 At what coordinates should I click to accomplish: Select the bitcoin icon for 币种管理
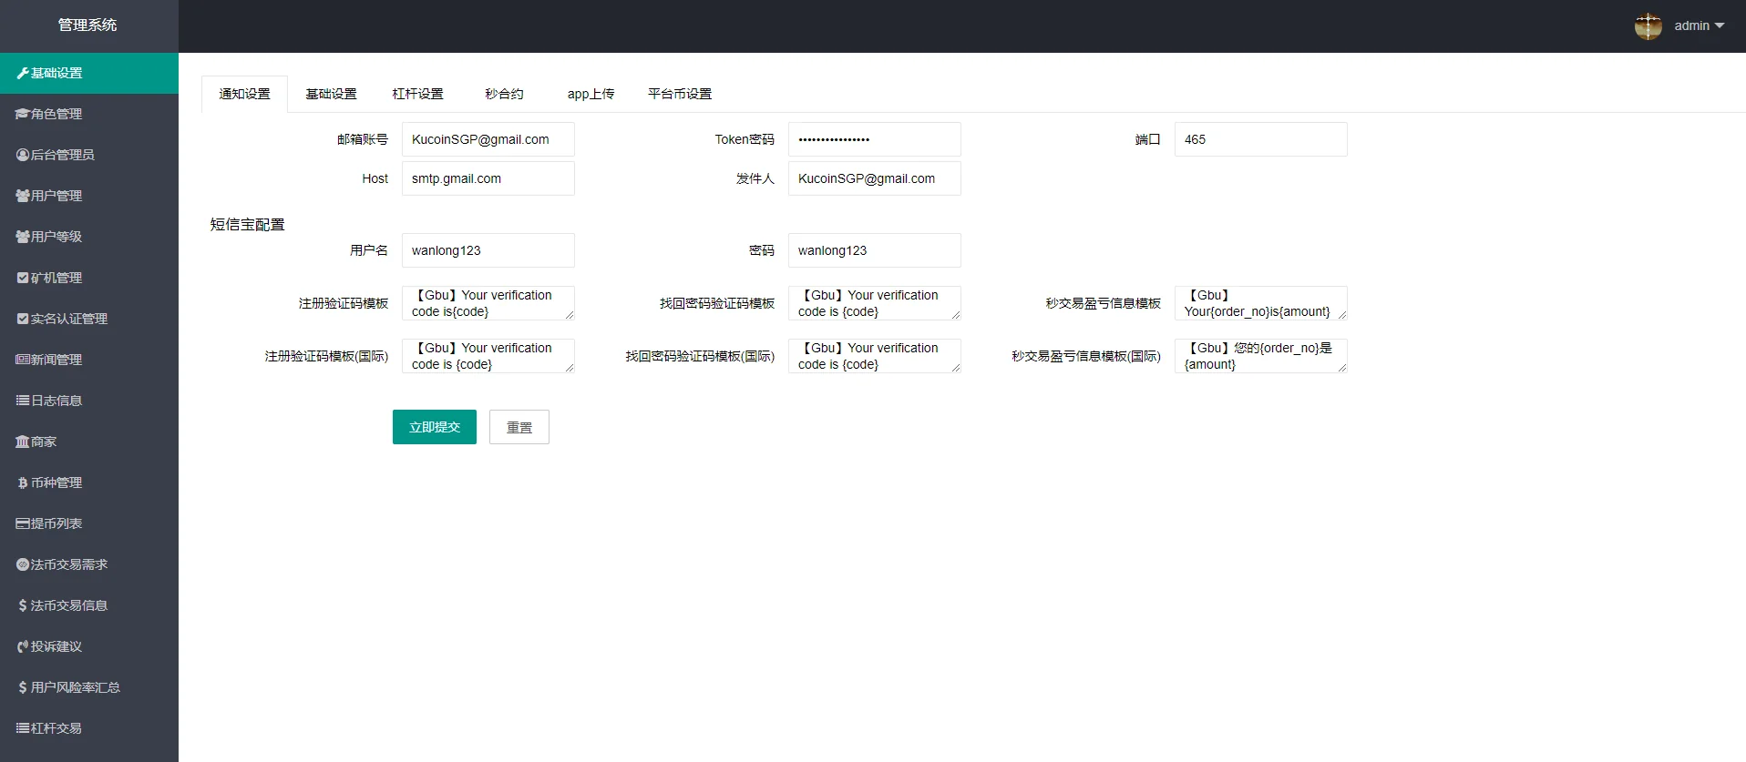23,483
